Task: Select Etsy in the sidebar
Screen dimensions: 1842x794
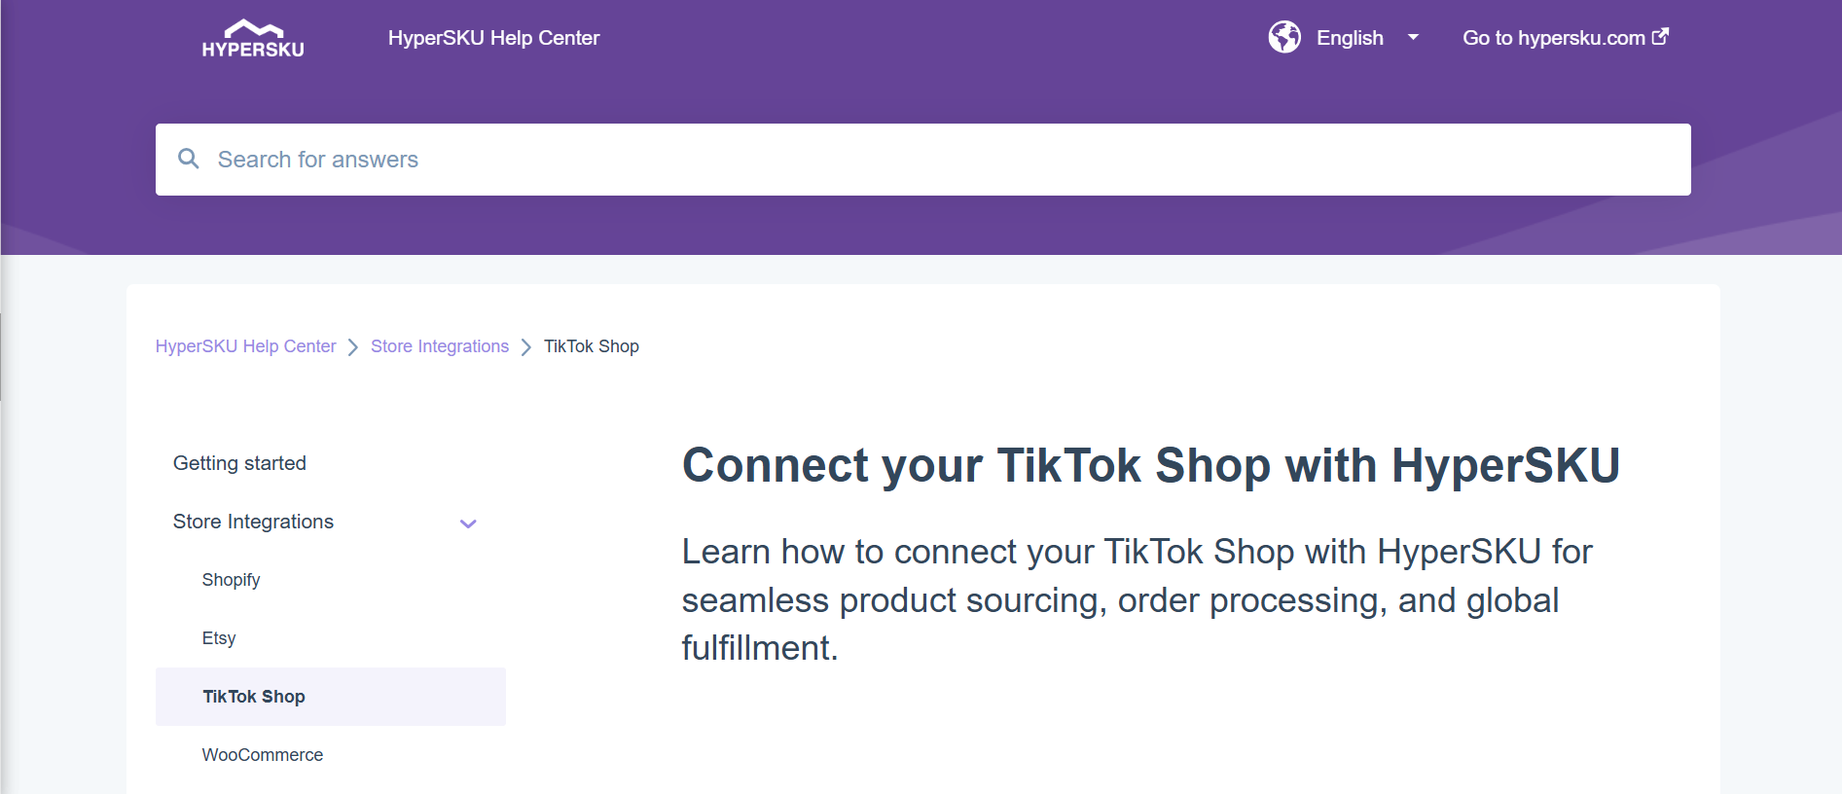Action: [219, 638]
